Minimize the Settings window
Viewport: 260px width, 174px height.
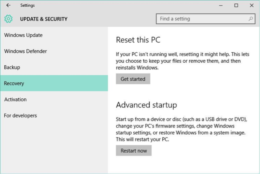(x=221, y=5)
